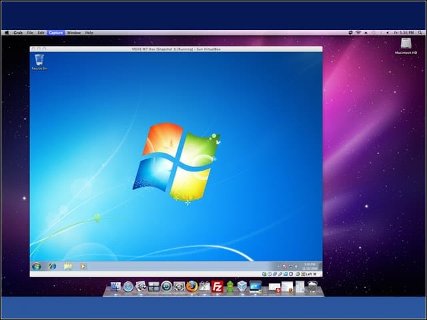Open the Window menu
427x320 pixels.
click(73, 33)
